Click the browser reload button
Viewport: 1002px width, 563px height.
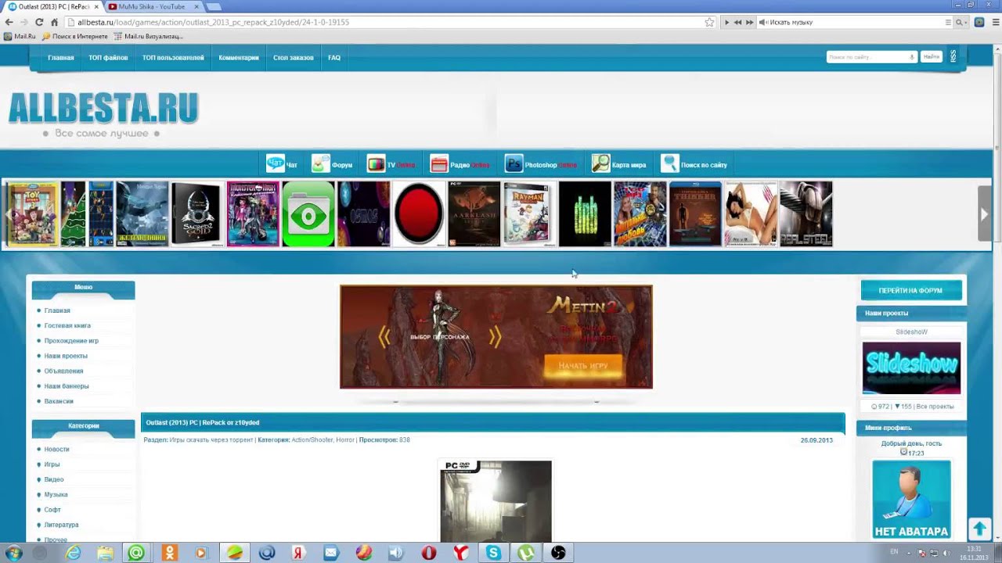pyautogui.click(x=39, y=22)
